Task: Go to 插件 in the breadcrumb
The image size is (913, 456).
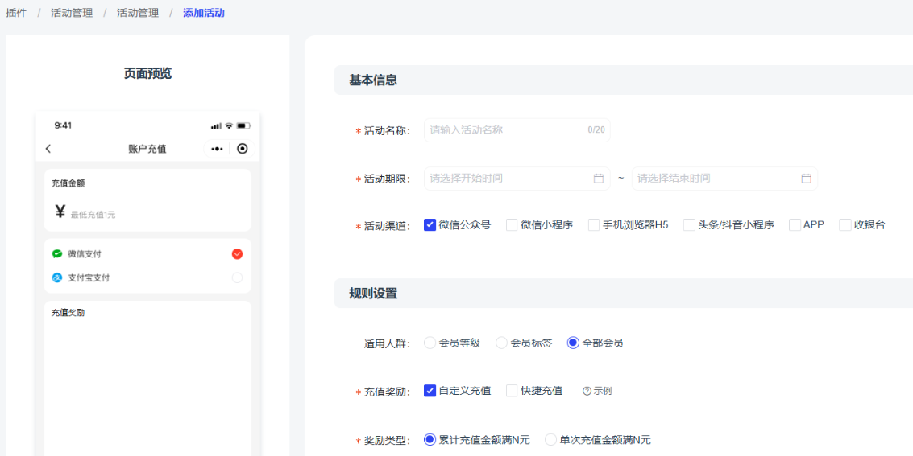Action: tap(16, 13)
